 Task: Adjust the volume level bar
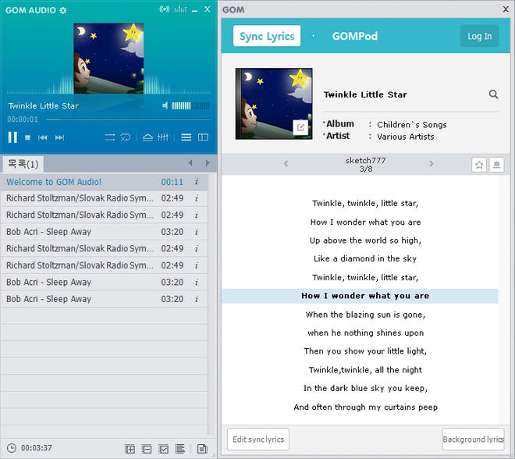pos(191,105)
